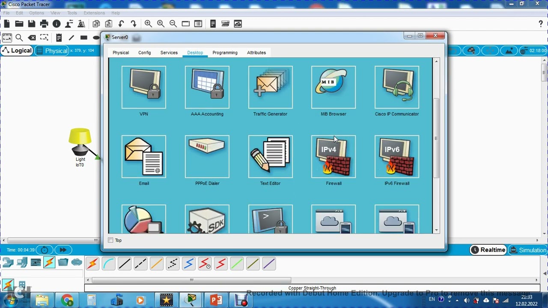Select the Place Note tool
The image size is (548, 308).
(x=59, y=38)
